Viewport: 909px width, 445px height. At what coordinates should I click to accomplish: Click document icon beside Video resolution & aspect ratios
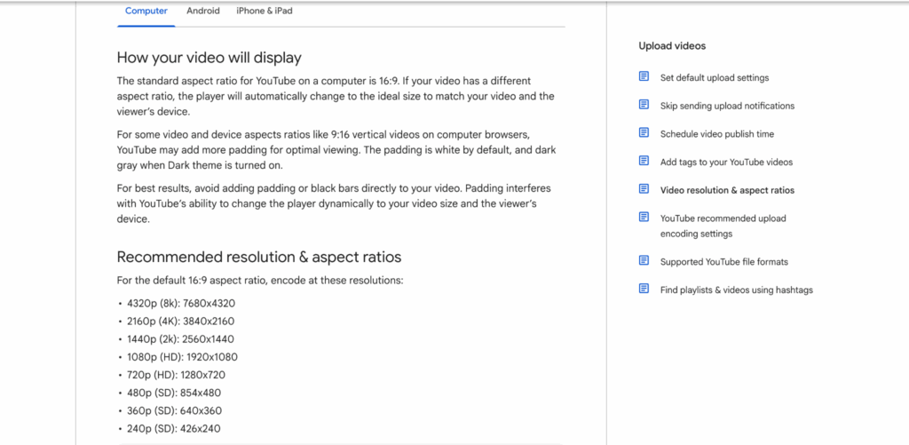point(644,188)
